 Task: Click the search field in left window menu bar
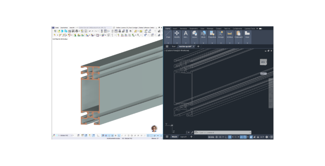point(95,27)
